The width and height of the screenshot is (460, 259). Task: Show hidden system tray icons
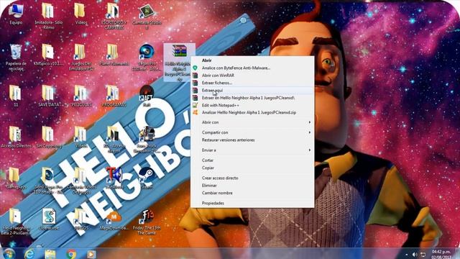(407, 255)
